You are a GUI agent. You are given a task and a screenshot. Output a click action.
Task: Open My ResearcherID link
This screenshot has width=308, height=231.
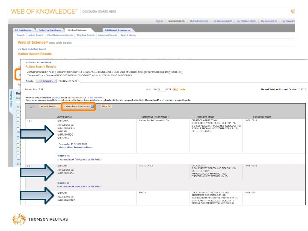pyautogui.click(x=223, y=21)
